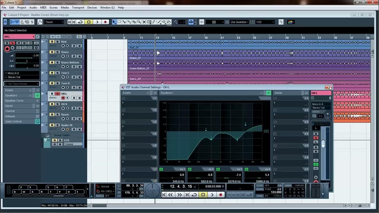
Task: Open the Window (1) menu
Action: point(107,7)
